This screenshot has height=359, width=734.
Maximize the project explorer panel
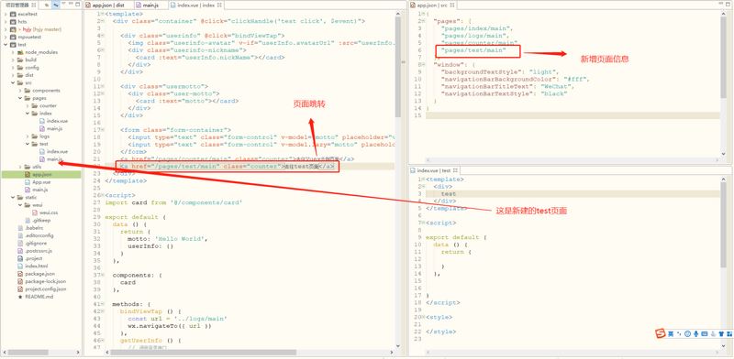[77, 5]
